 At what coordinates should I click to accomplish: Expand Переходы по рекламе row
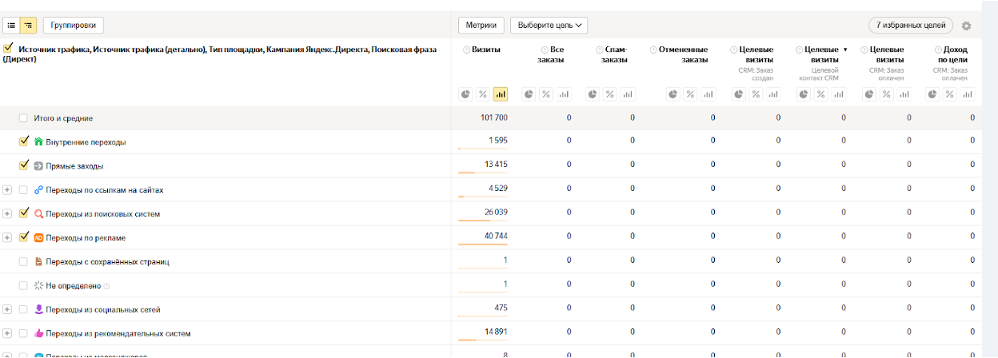pyautogui.click(x=7, y=238)
